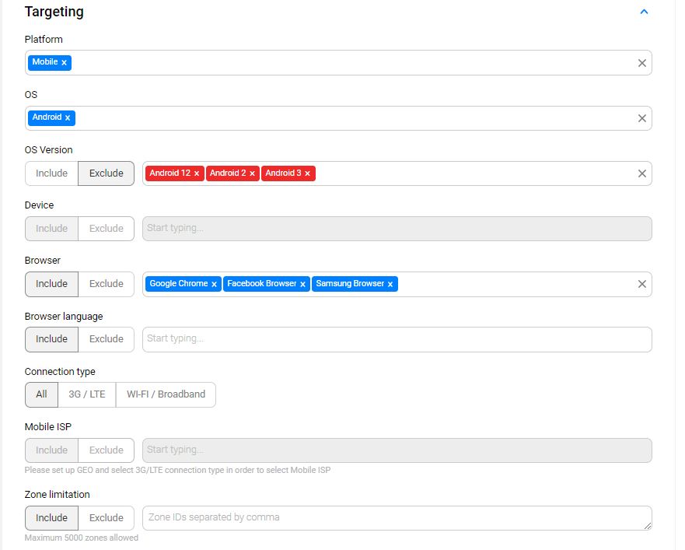Select the 3G / LTE connection type

pyautogui.click(x=86, y=394)
